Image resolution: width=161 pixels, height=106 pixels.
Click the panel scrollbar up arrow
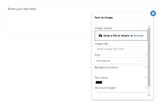[x=149, y=27]
